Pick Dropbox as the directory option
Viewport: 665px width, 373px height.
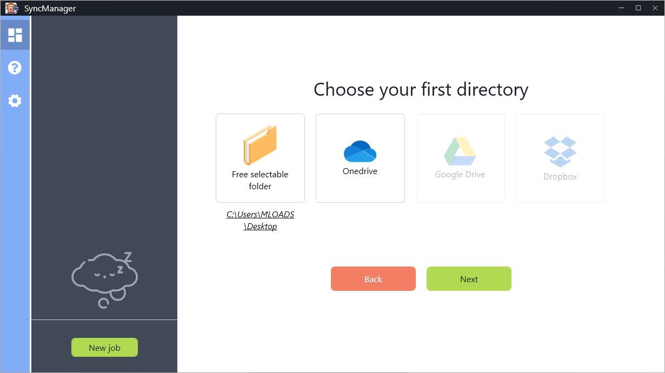pyautogui.click(x=560, y=158)
